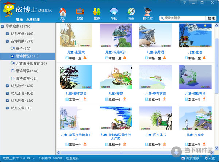219x162 pixels.
Task: Click the 登录 login link
Action: point(19,19)
